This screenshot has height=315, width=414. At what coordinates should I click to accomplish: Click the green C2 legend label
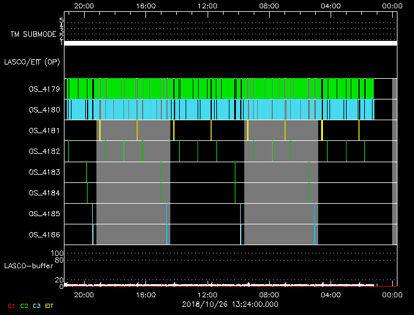(x=24, y=305)
